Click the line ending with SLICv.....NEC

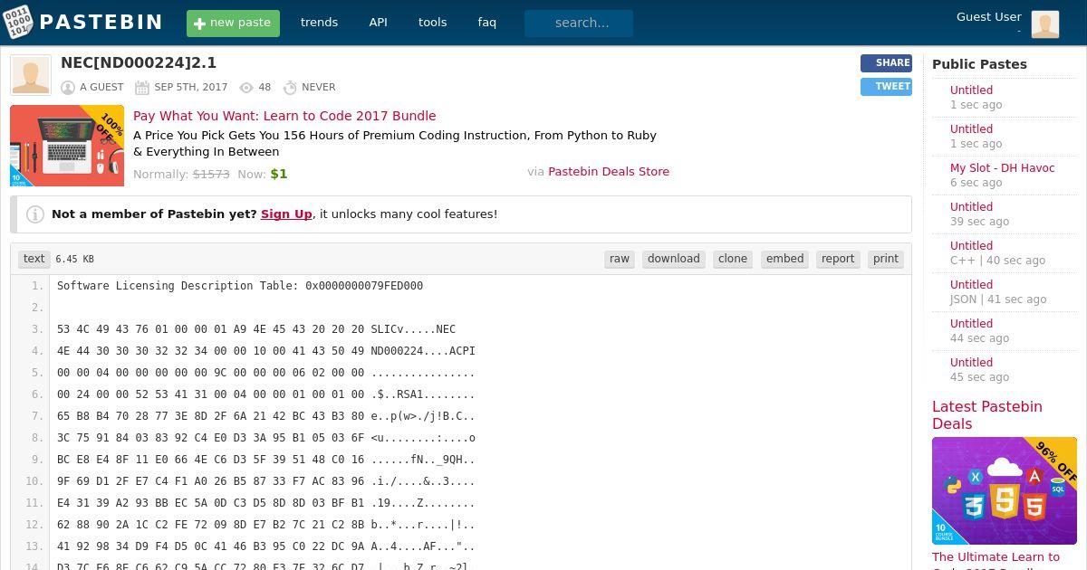pyautogui.click(x=256, y=329)
